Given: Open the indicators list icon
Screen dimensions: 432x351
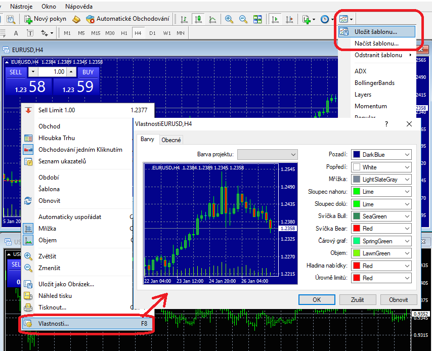Looking at the screenshot, I should point(307,19).
